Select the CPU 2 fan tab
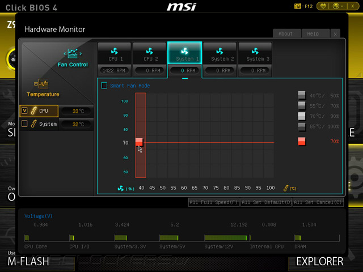 pos(150,53)
